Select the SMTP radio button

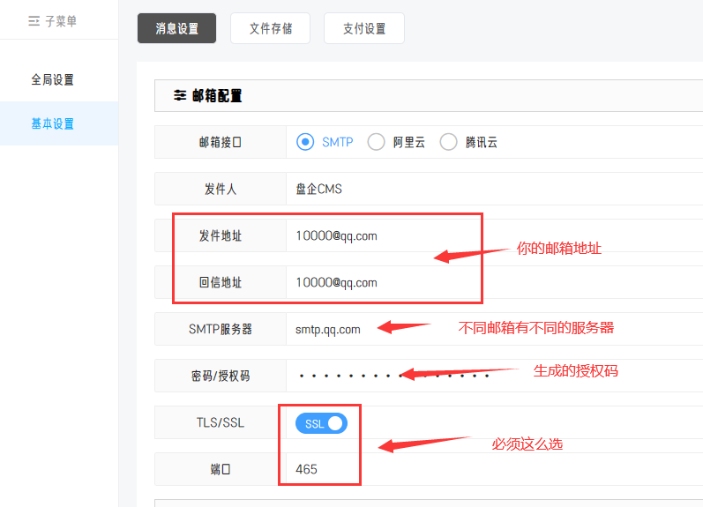(x=305, y=142)
